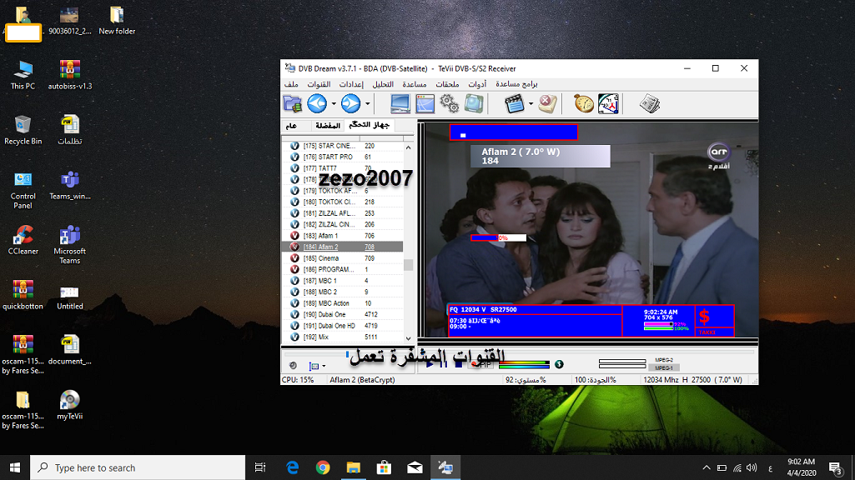855x480 pixels.
Task: Open the autobiss-v1.3 desktop archive
Action: click(70, 75)
